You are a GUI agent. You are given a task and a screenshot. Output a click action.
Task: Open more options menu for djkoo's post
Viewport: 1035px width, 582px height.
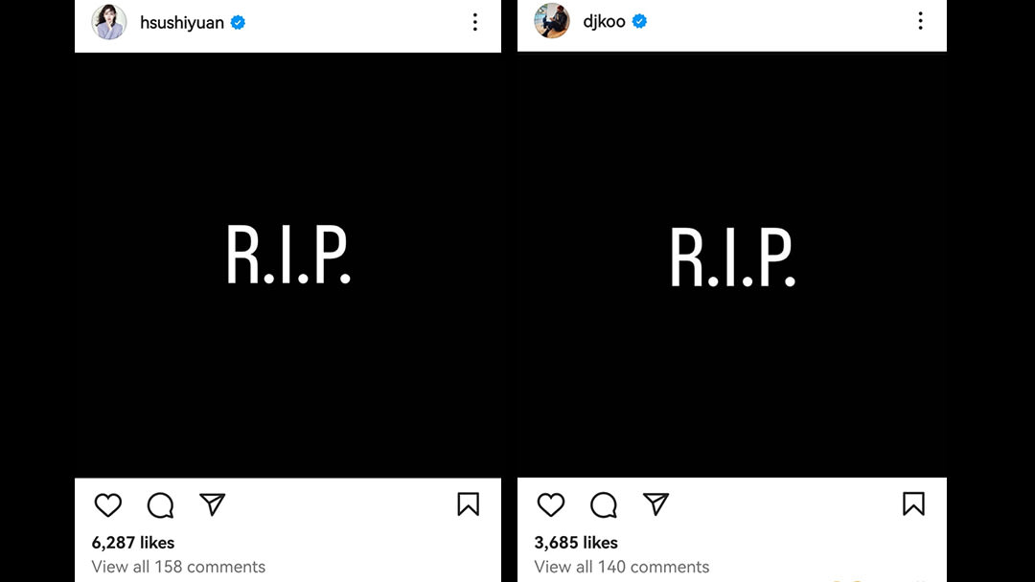point(920,21)
